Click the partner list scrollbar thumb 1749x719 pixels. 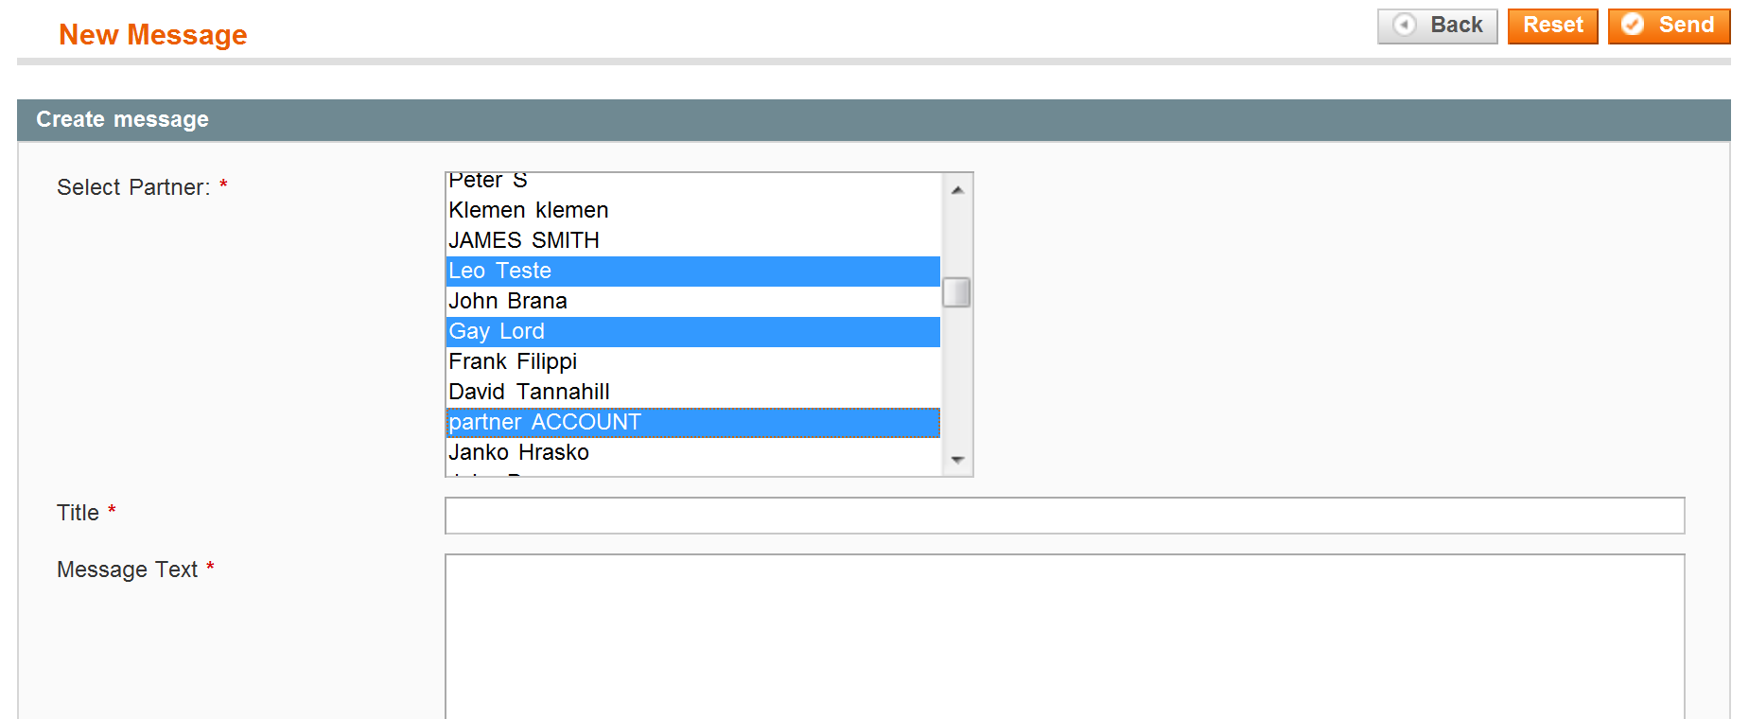[956, 292]
